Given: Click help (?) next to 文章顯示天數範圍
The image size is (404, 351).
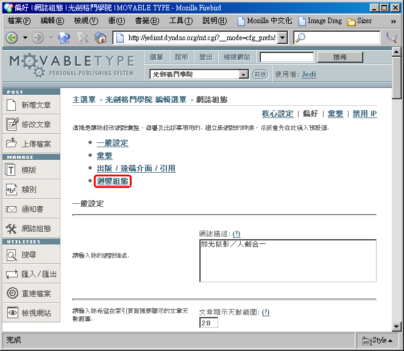Looking at the screenshot, I should pyautogui.click(x=266, y=312).
